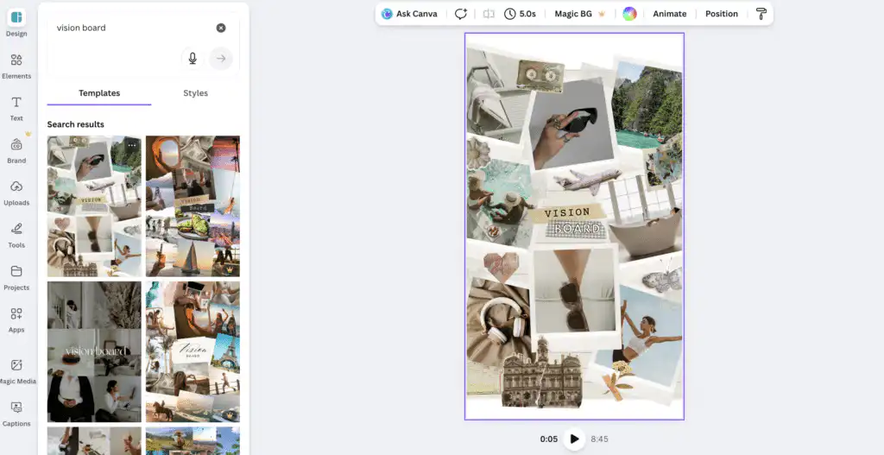Select the VISION text on canvas
Screen dimensions: 884x455
(x=567, y=212)
